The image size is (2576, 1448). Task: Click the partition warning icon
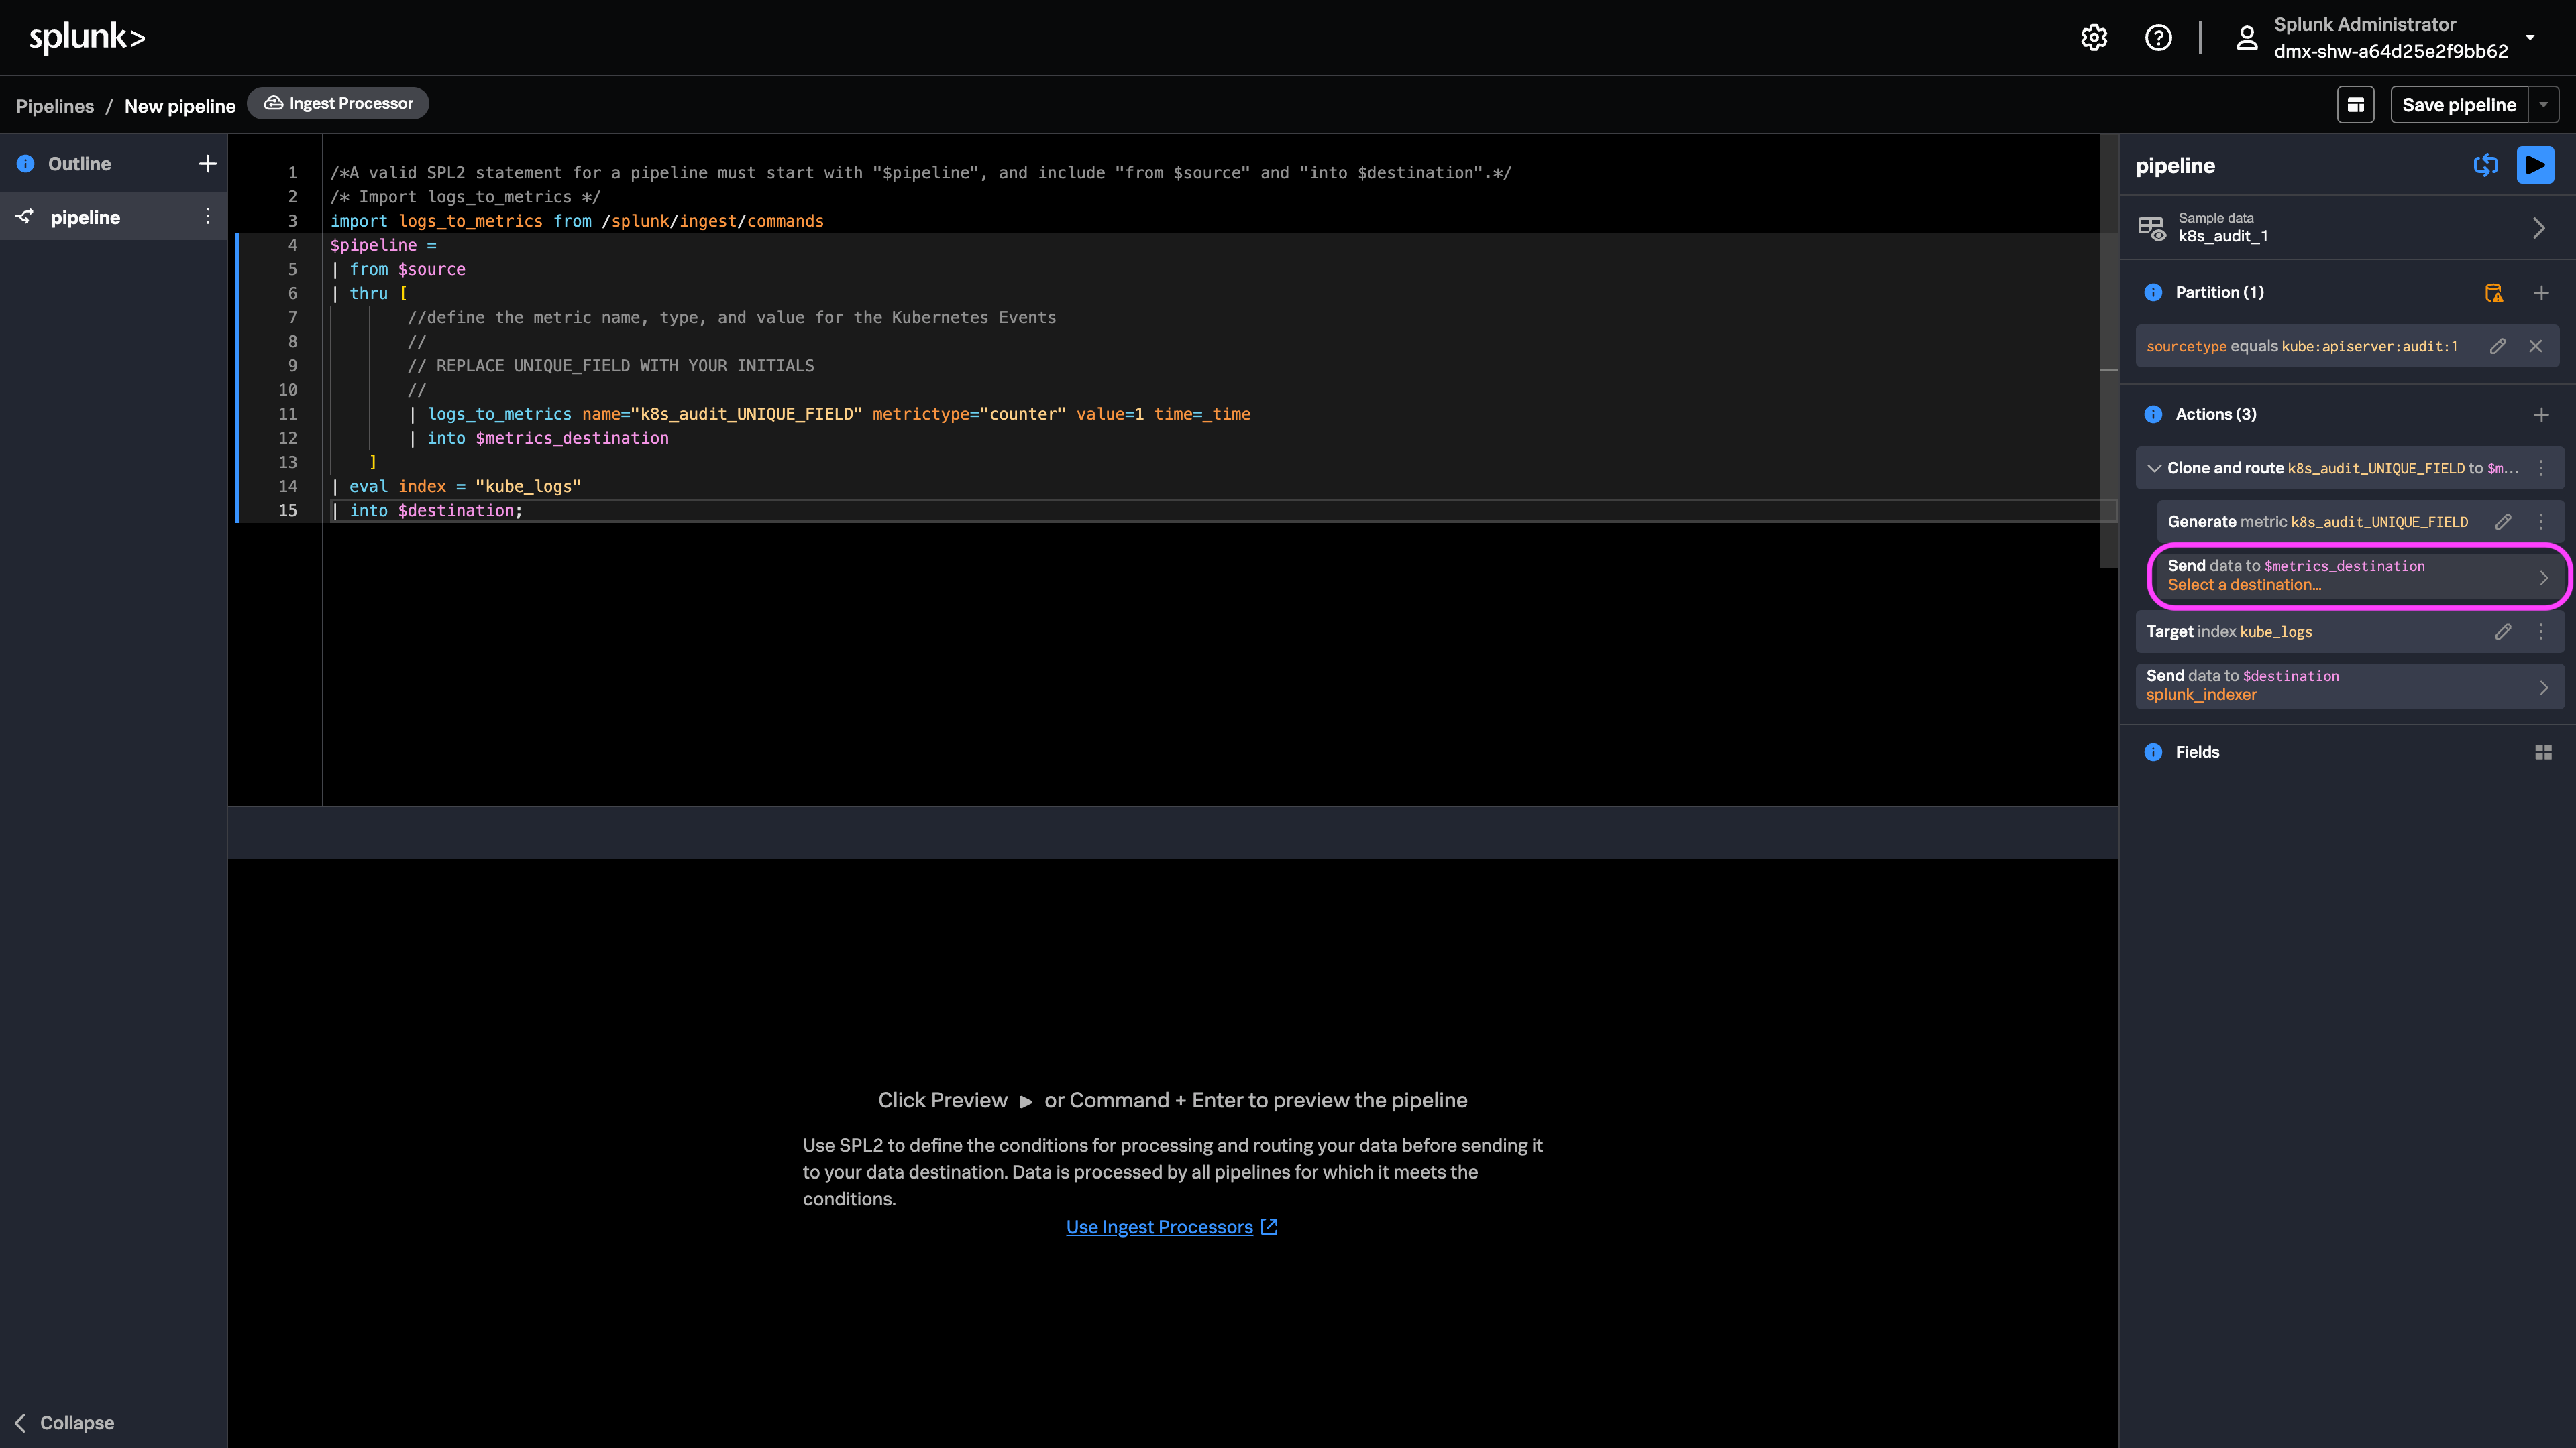[2494, 293]
